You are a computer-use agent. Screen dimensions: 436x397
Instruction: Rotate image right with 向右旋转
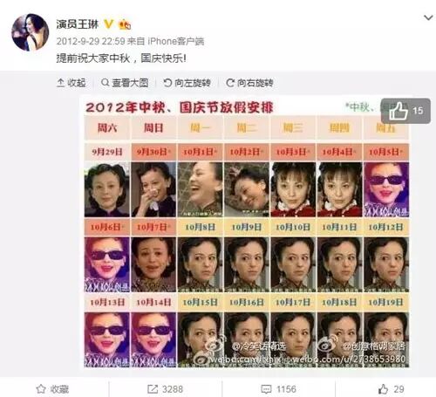click(249, 83)
